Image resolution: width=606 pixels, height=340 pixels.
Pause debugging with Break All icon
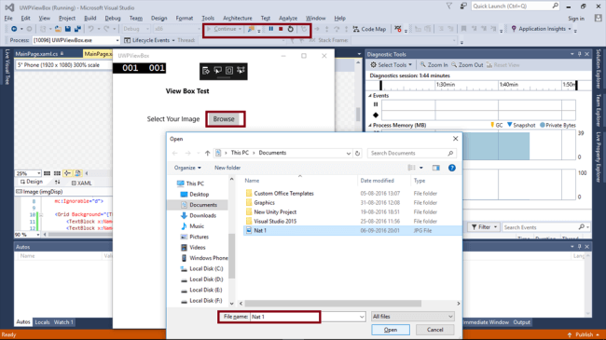tap(271, 29)
